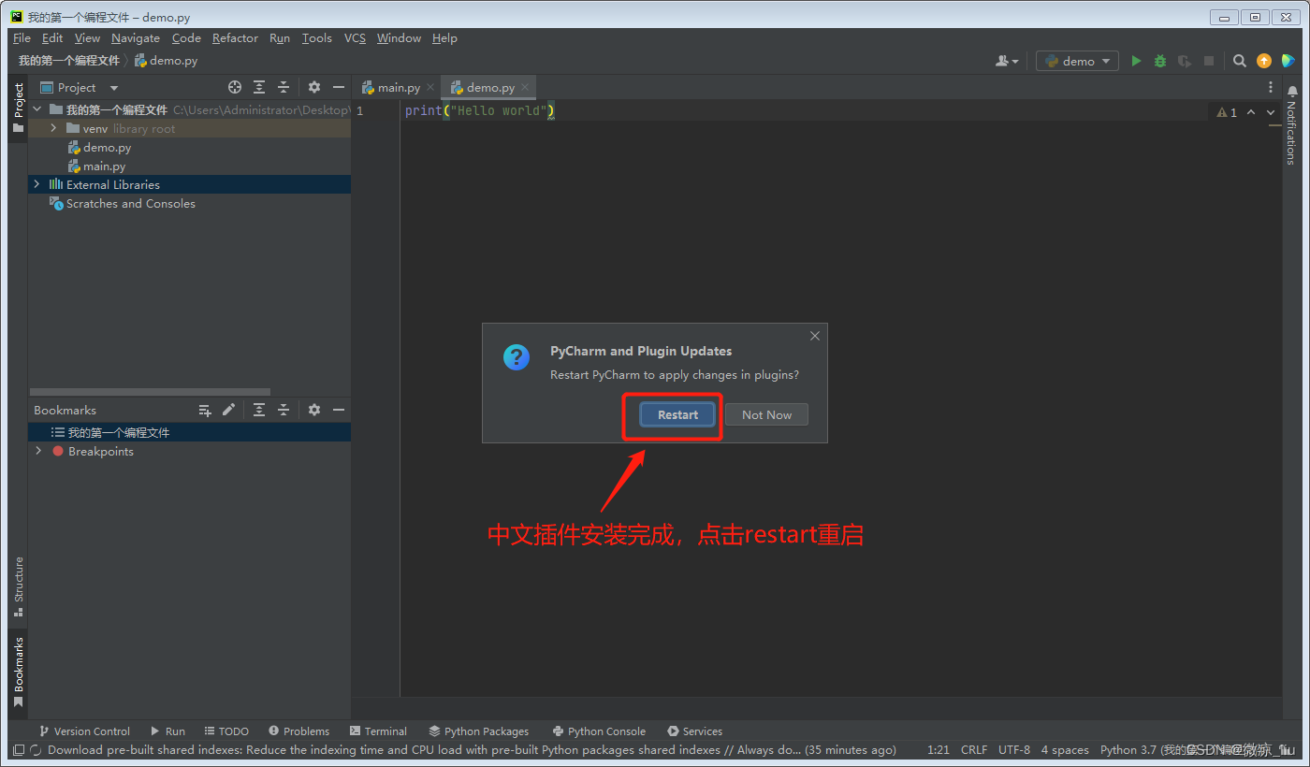Open the Python Console tool window

pos(599,731)
